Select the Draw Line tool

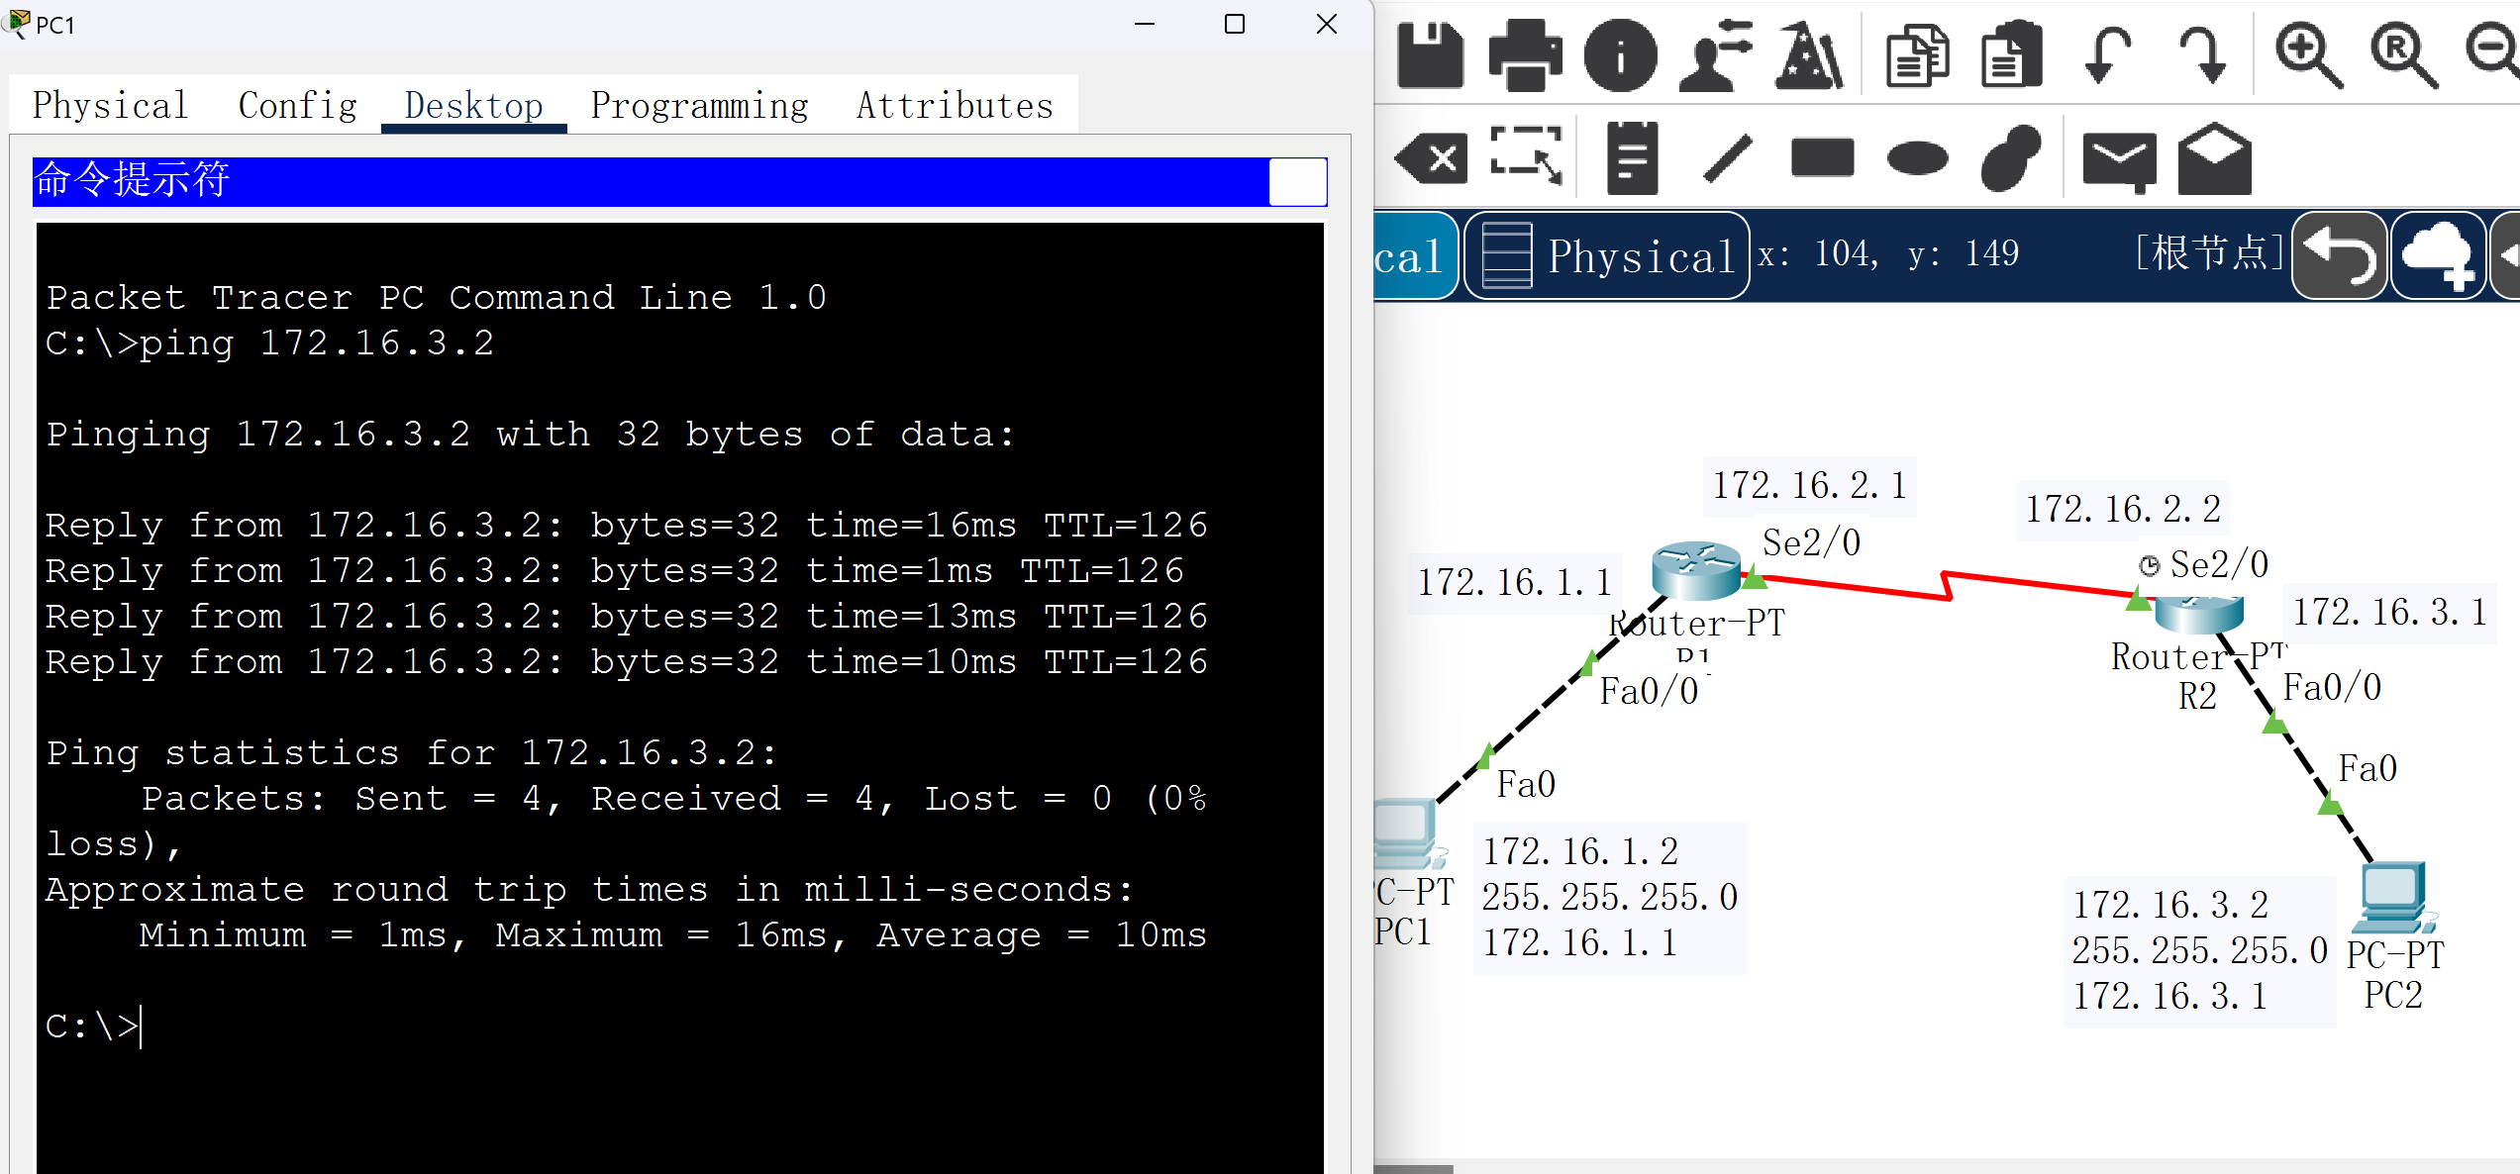1727,158
